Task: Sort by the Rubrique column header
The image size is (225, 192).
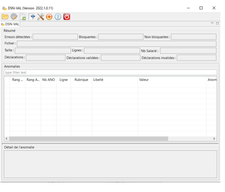Action: click(81, 80)
